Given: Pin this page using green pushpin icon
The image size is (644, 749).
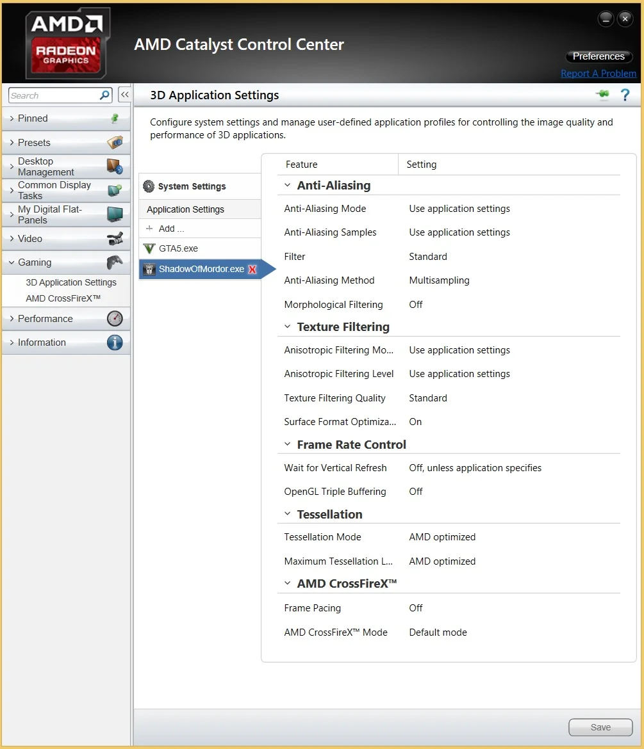Looking at the screenshot, I should pos(603,94).
